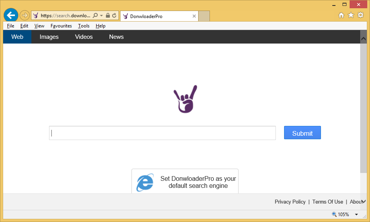Open the Privacy Policy link
Screen dimensions: 370x222
pos(290,202)
